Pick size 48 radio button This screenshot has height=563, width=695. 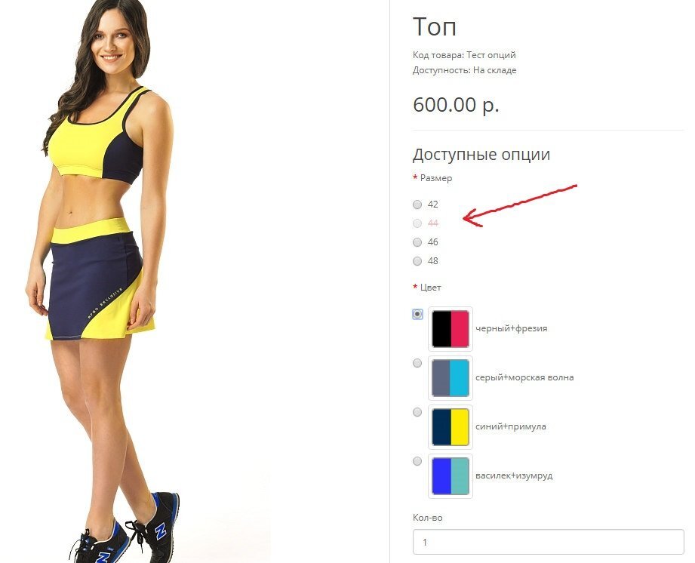click(417, 261)
